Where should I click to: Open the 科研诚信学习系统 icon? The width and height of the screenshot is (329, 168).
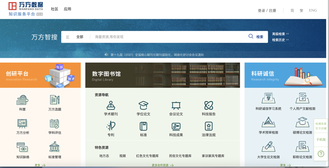[269, 98]
